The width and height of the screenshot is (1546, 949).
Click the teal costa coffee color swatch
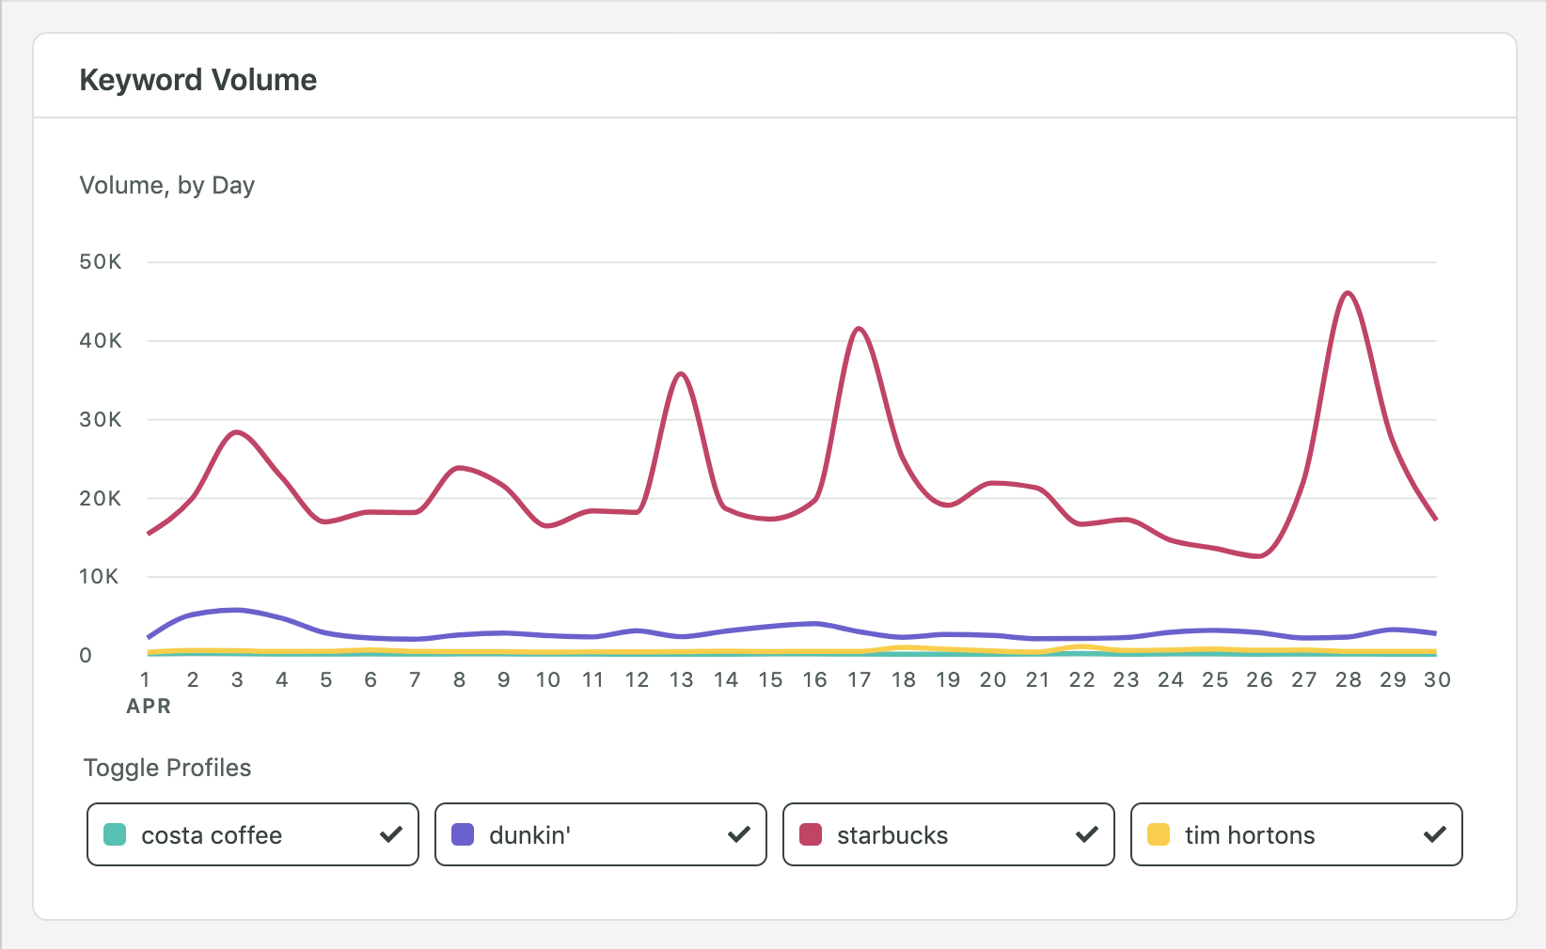tap(115, 834)
